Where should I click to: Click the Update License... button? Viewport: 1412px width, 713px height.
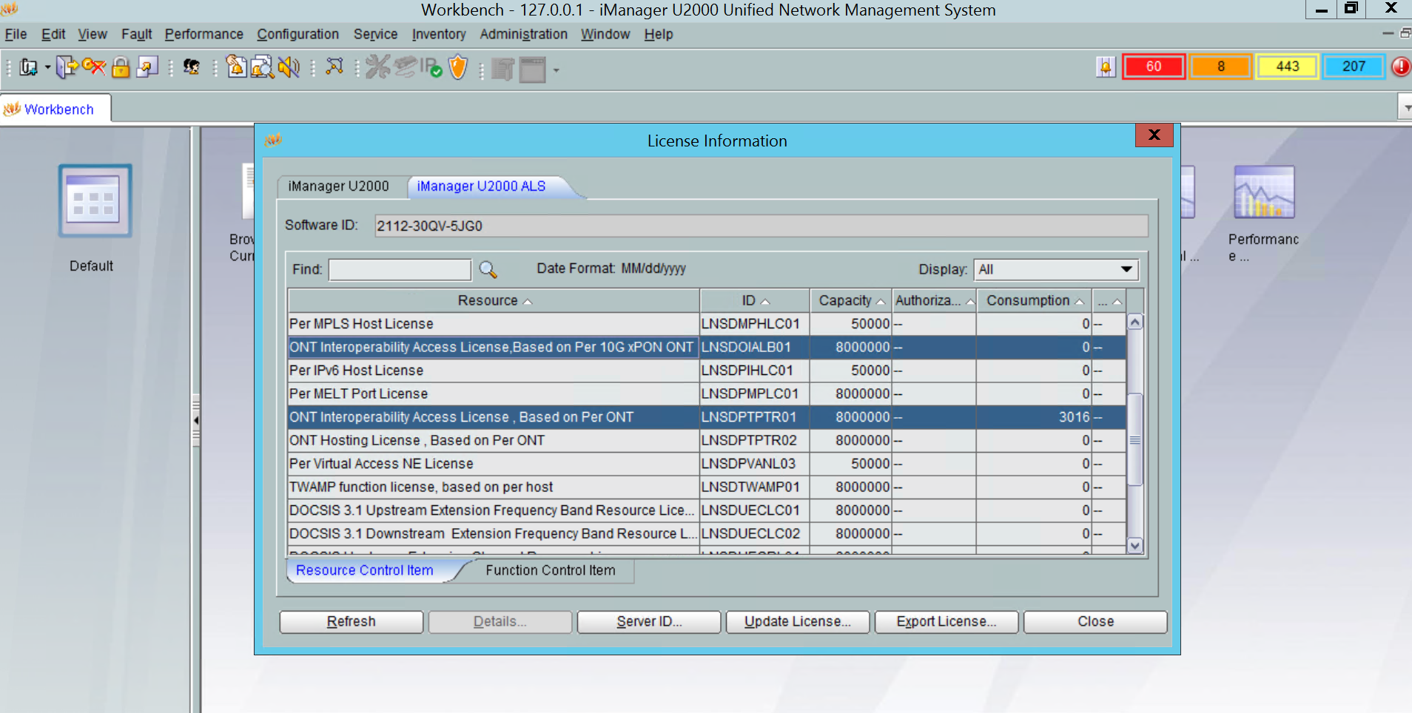click(x=798, y=622)
